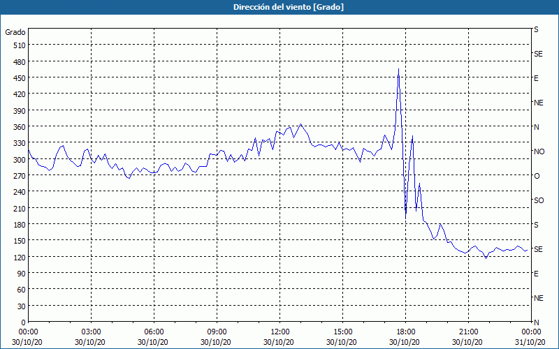
Task: Click the 'N' compass label beside the 360 gridline
Action: point(537,127)
